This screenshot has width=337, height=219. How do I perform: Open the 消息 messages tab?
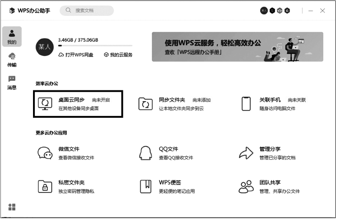click(x=12, y=82)
